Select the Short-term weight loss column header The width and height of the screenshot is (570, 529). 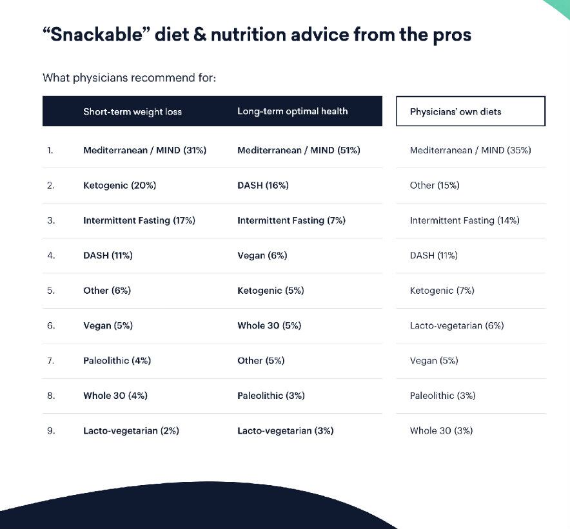[x=132, y=111]
